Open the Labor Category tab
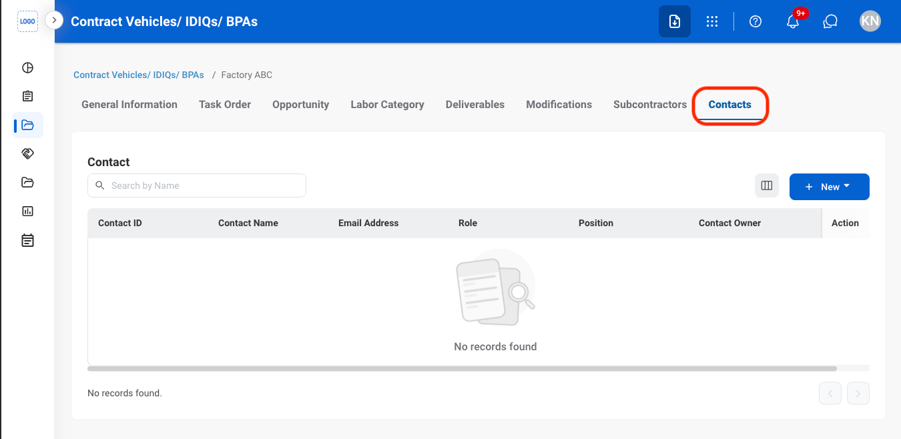The height and width of the screenshot is (439, 901). point(388,105)
